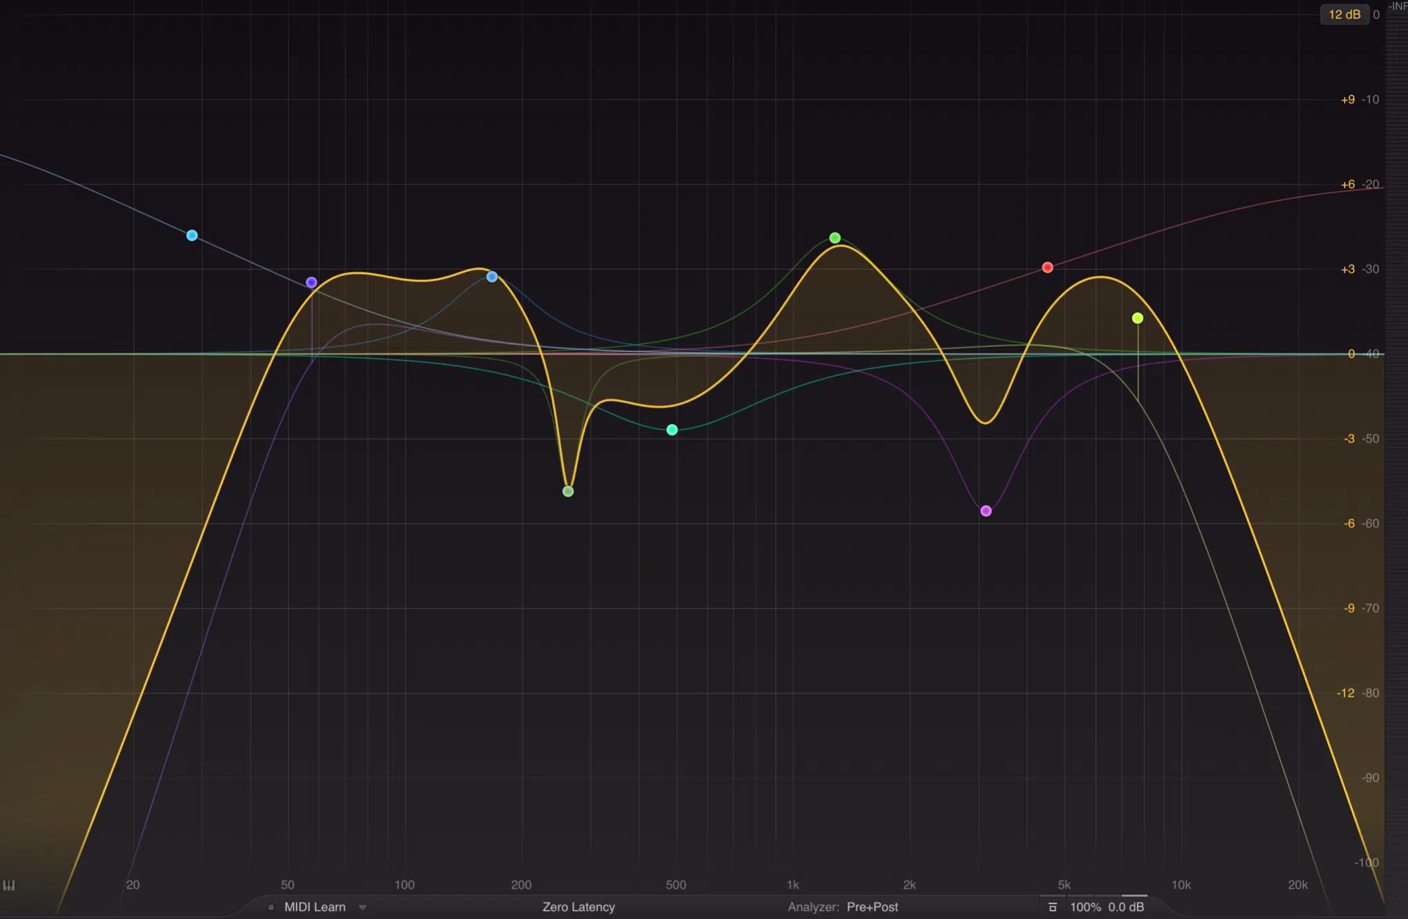
Task: Adjust the 0.0 dB output gain value
Action: pyautogui.click(x=1126, y=907)
